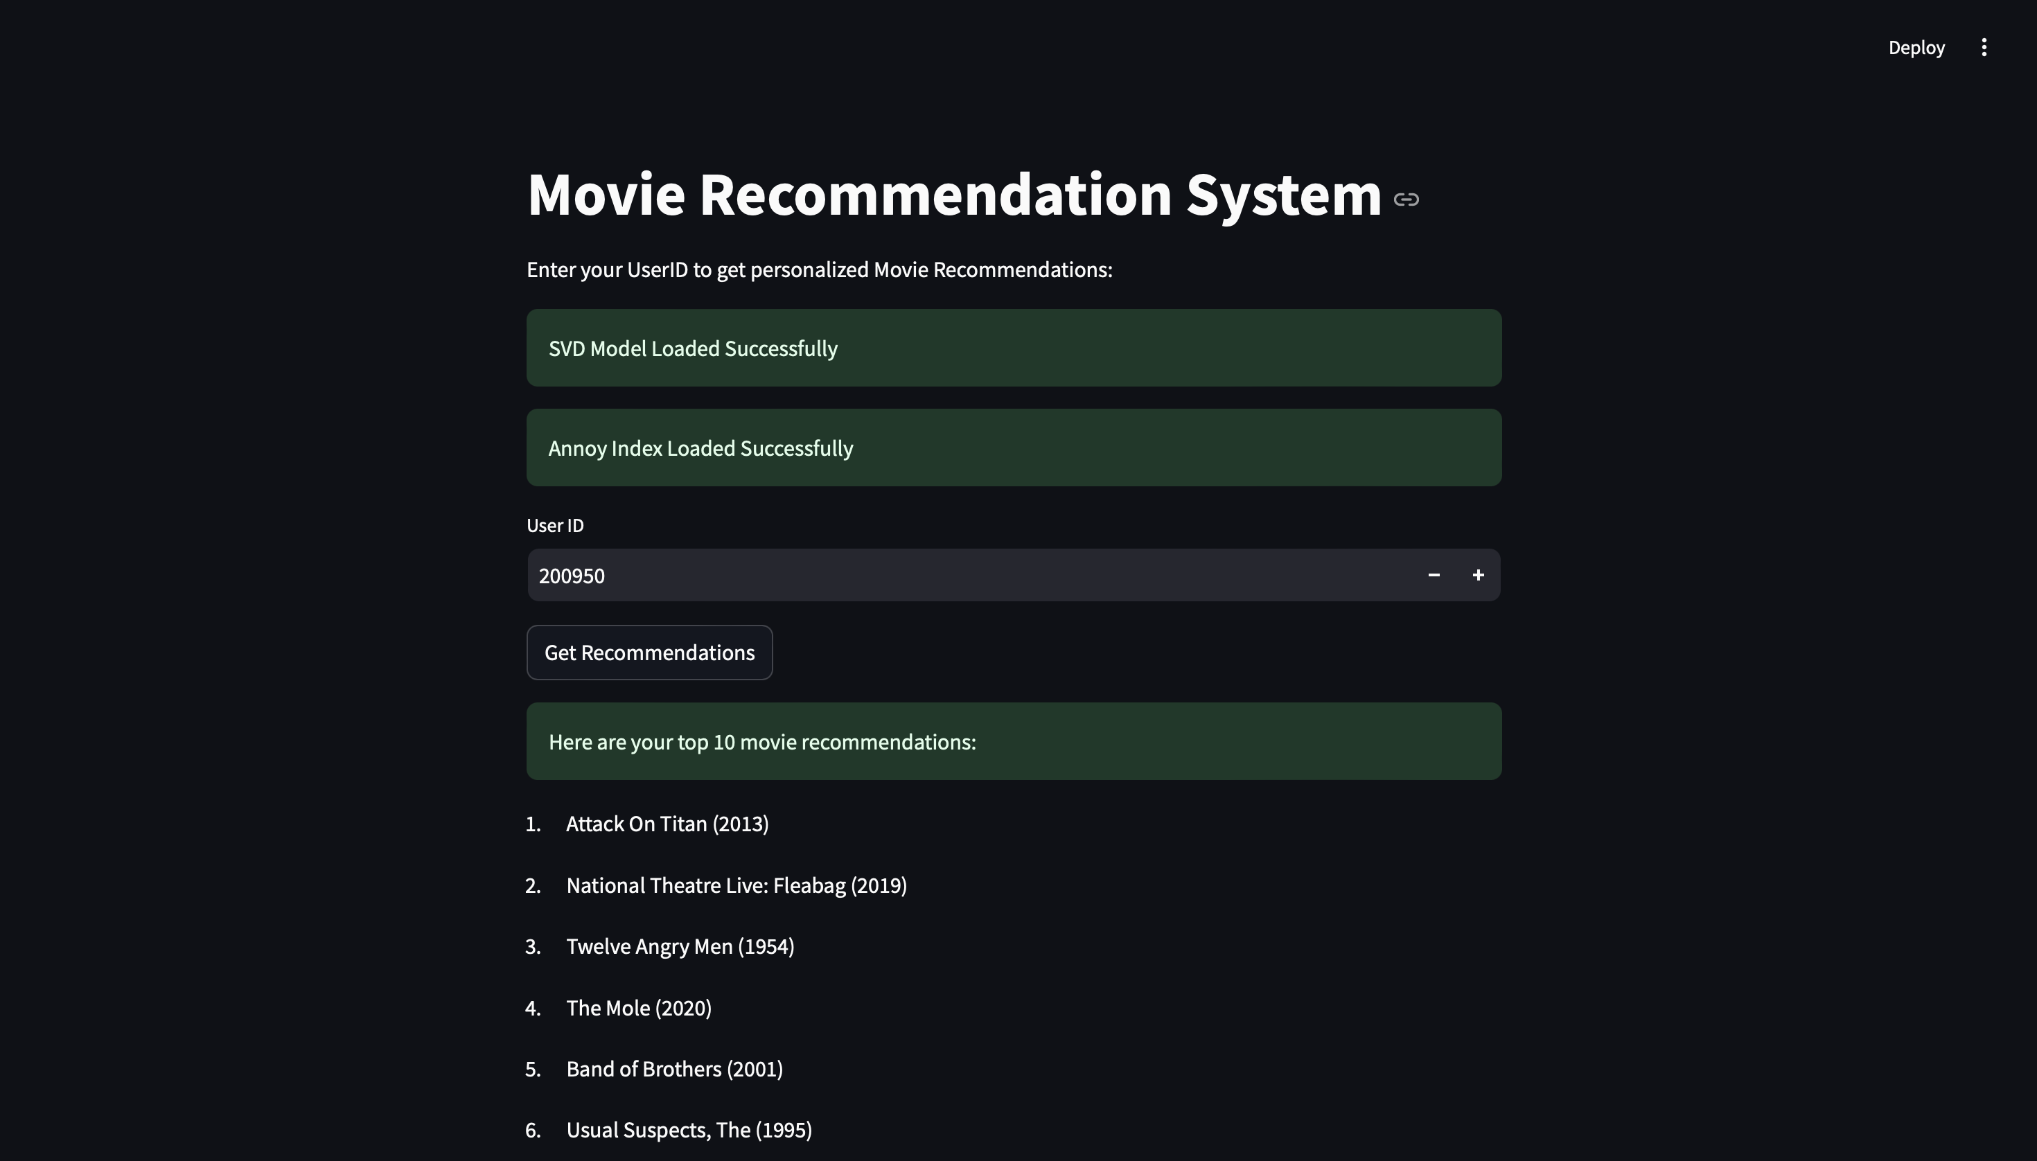This screenshot has width=2037, height=1161.
Task: Click the Get Recommendations button
Action: (649, 653)
